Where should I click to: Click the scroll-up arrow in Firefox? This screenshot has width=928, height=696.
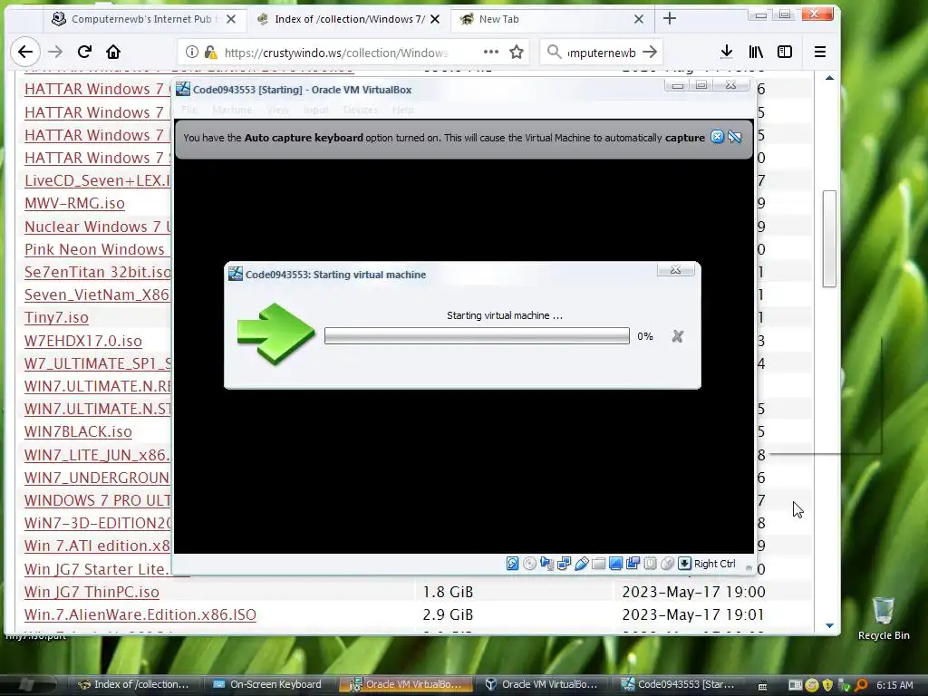point(829,78)
